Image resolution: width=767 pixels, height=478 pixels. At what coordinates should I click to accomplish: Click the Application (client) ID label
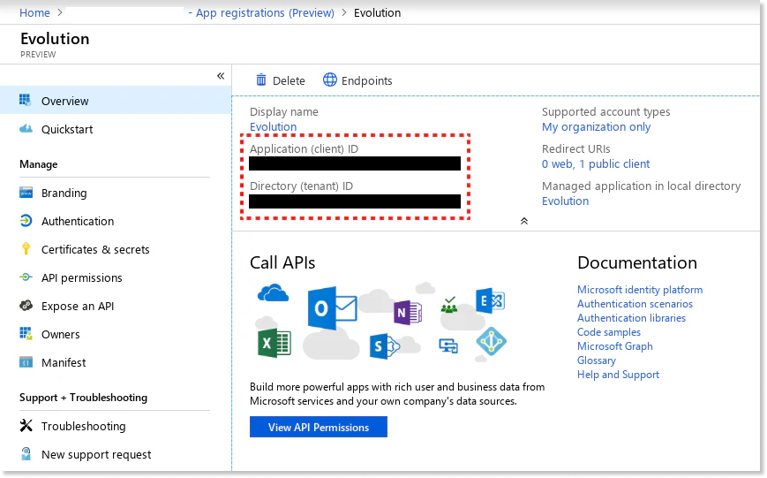pyautogui.click(x=304, y=149)
